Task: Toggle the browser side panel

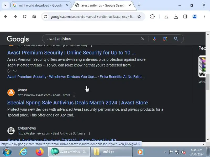Action: tap(185, 16)
